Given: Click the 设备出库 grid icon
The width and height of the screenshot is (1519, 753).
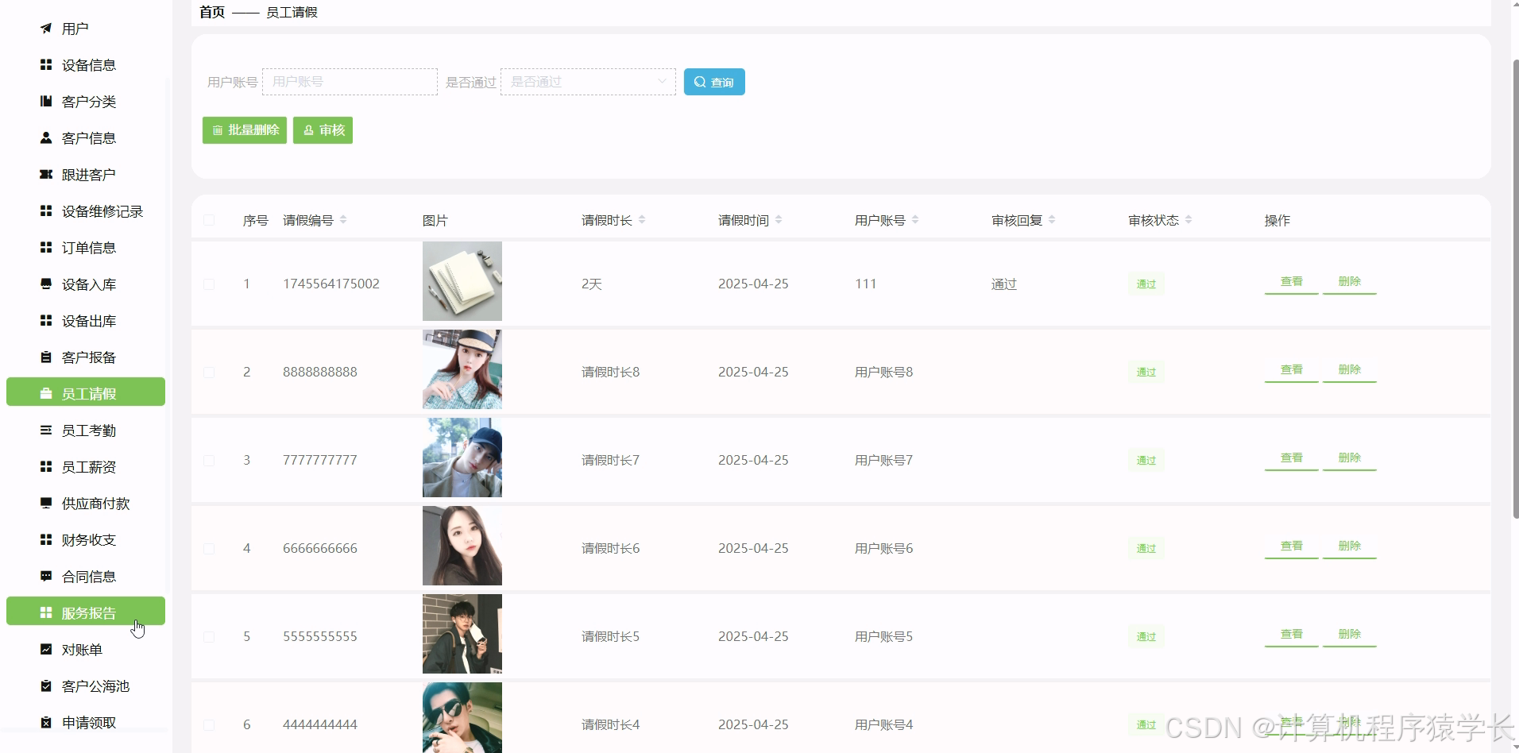Looking at the screenshot, I should pos(46,321).
